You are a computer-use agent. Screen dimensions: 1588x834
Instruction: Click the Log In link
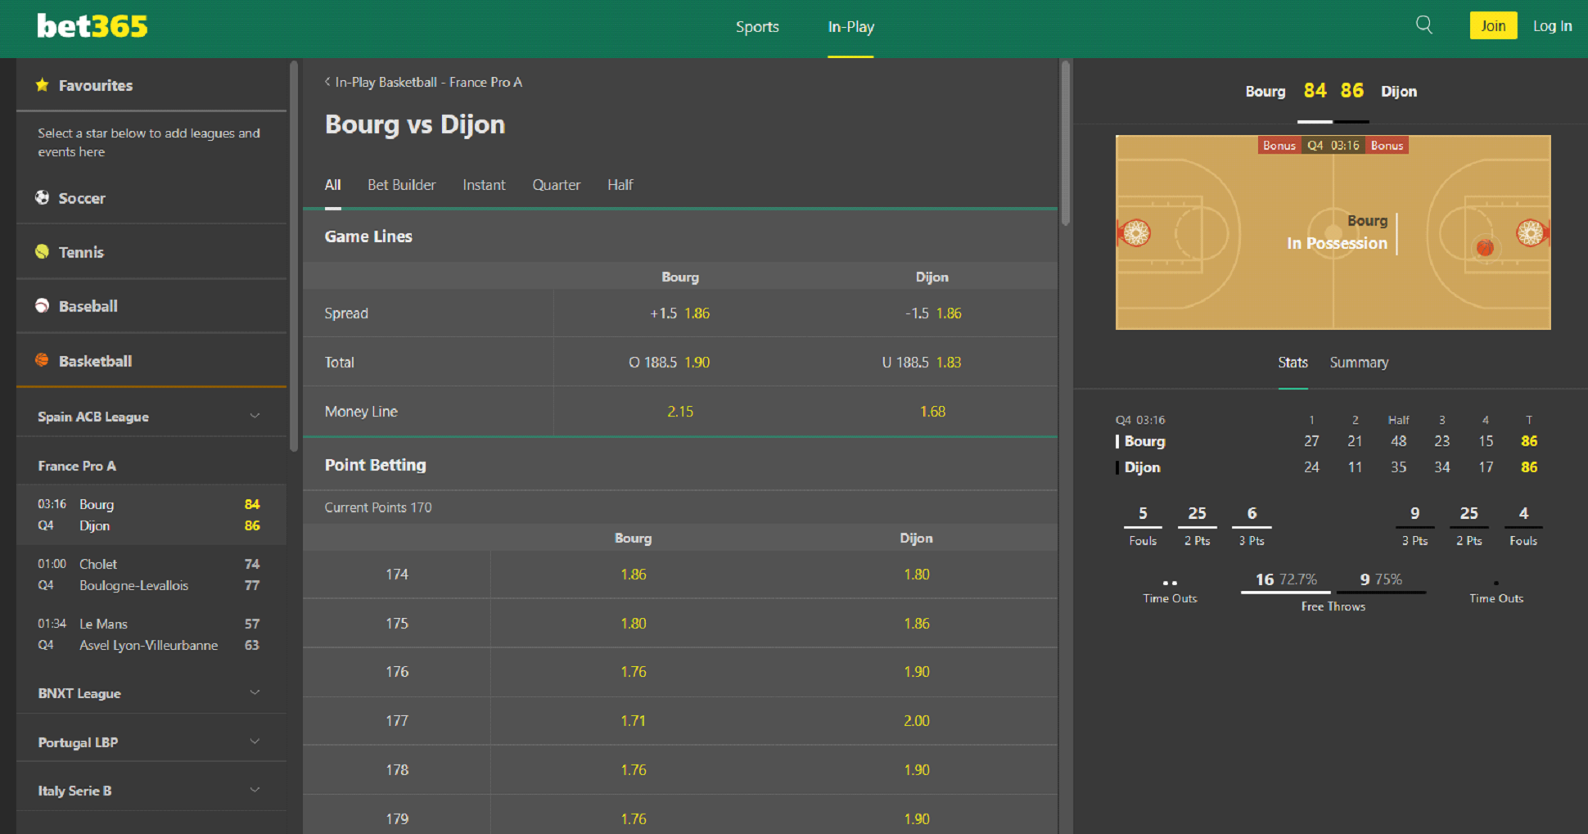tap(1552, 26)
